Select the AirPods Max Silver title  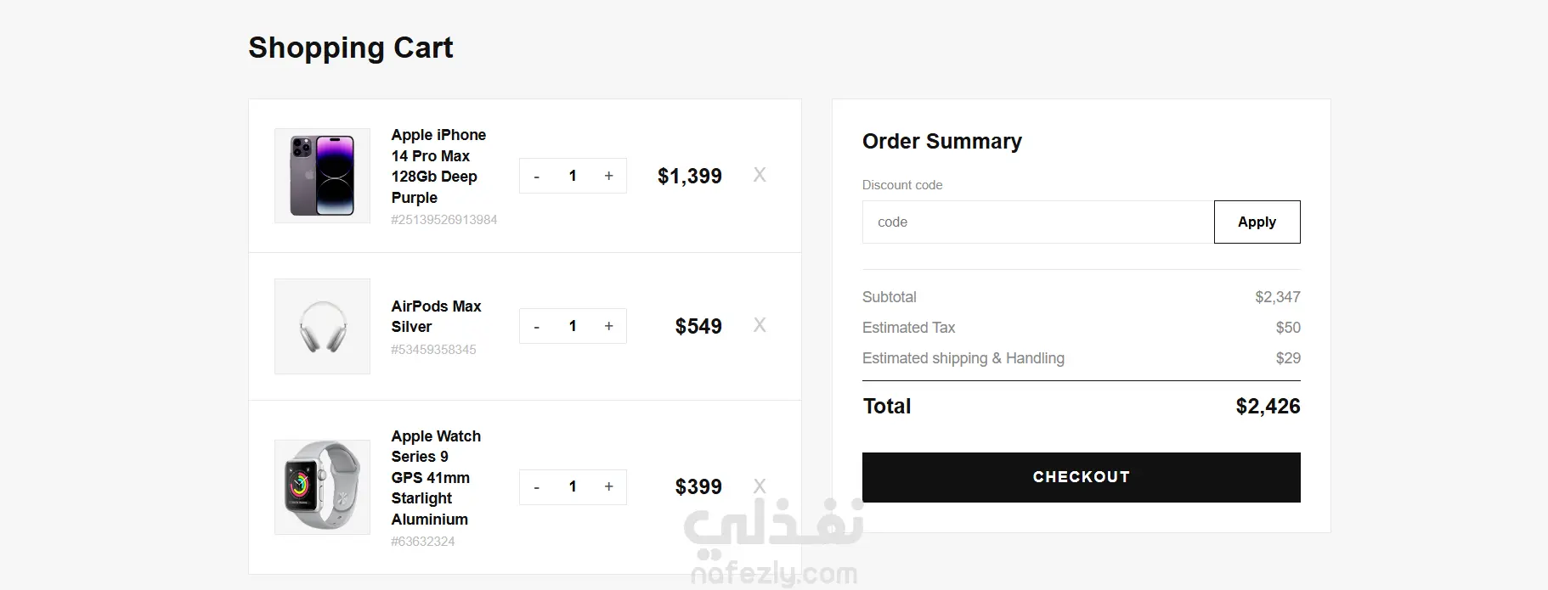tap(436, 317)
